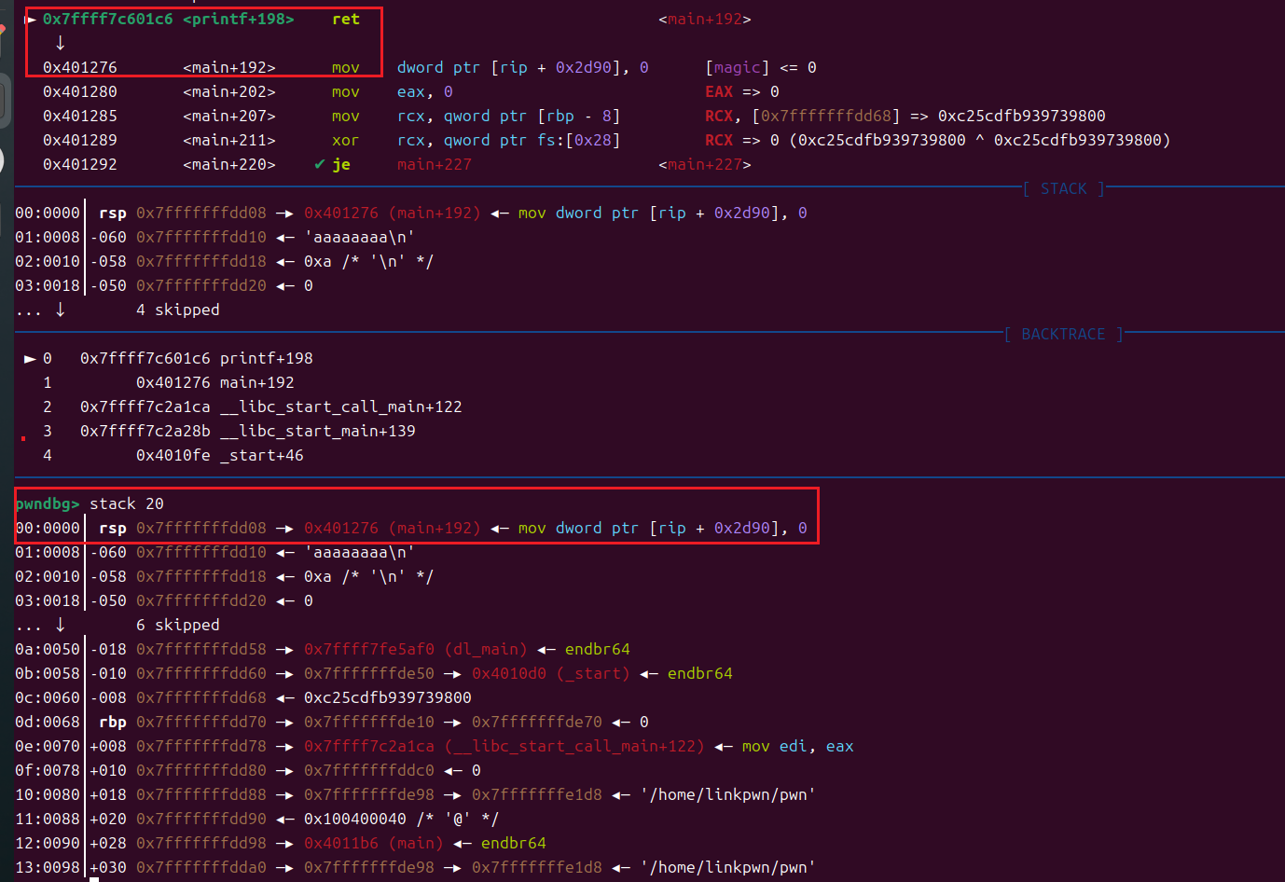This screenshot has width=1285, height=882.
Task: Click the STACK section header label
Action: click(1063, 188)
